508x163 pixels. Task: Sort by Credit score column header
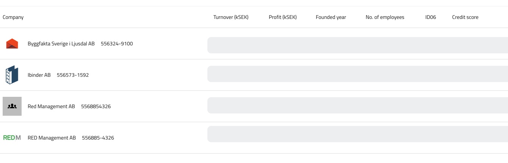pos(465,17)
